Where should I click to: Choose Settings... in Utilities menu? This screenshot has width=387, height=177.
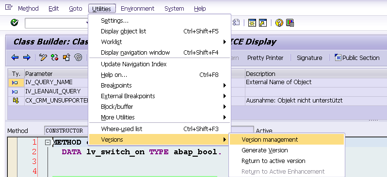(x=160, y=21)
